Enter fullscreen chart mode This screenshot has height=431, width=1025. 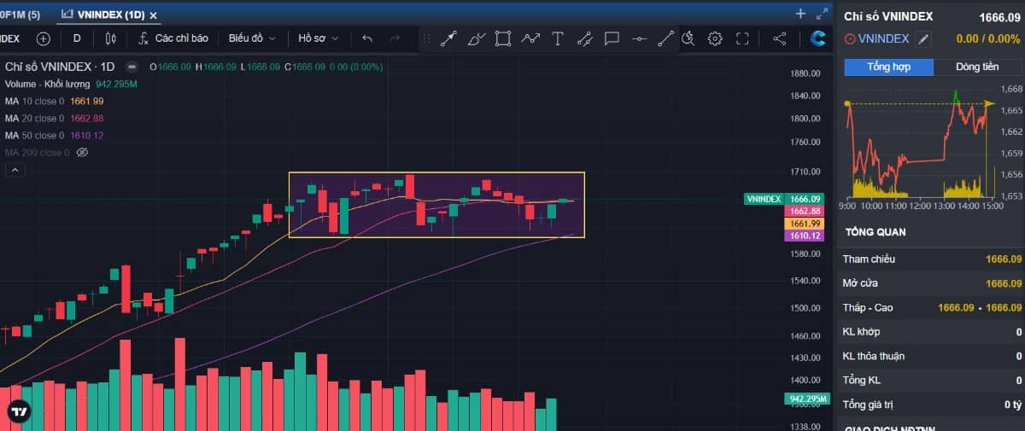[x=742, y=38]
